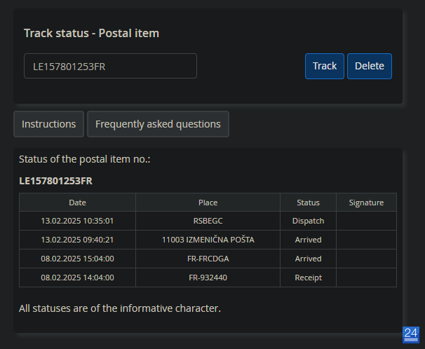Select the Status column header
The image size is (425, 349).
(308, 203)
